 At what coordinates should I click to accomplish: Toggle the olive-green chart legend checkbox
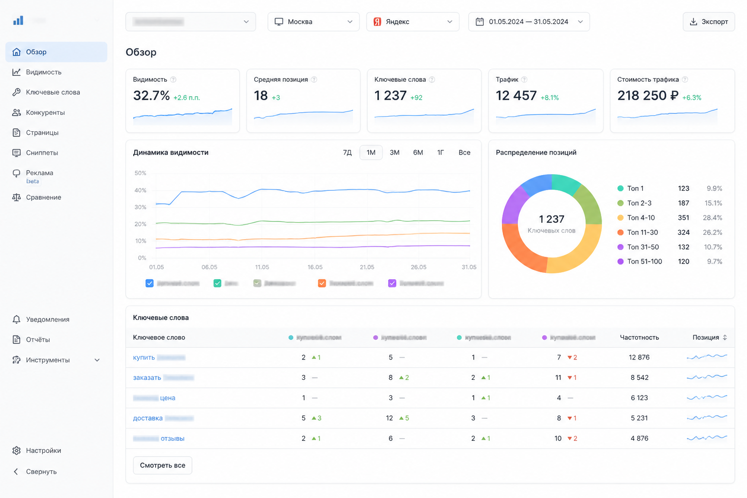[x=257, y=283]
